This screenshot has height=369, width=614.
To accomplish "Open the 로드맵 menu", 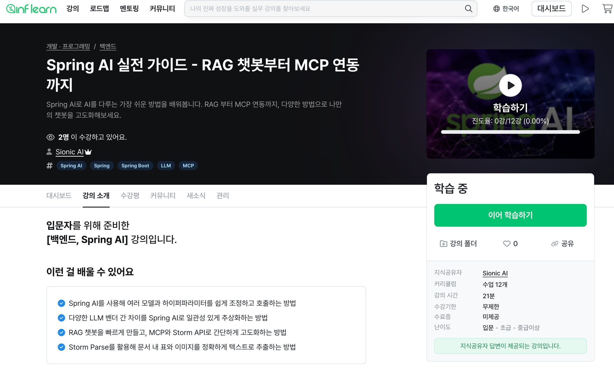I will (x=100, y=9).
